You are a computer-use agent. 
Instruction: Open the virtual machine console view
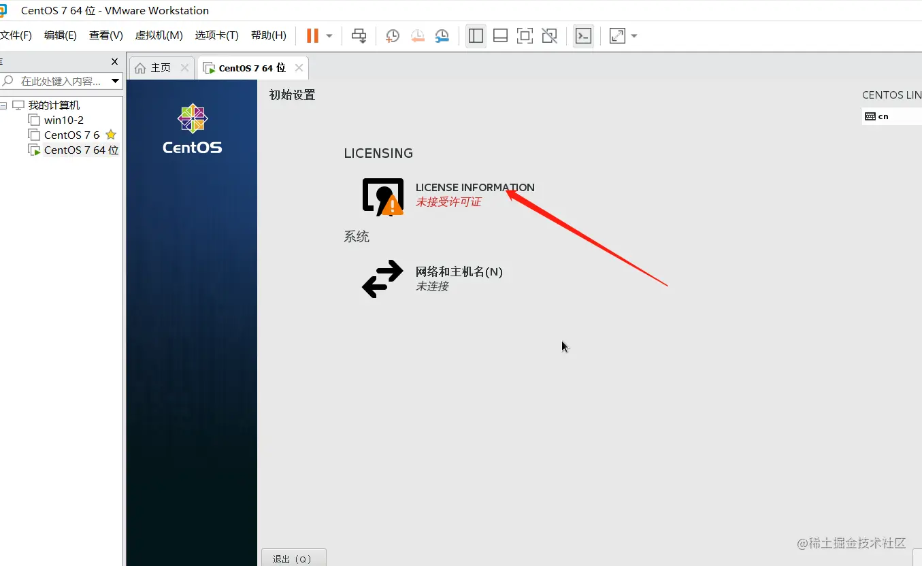[x=583, y=35]
